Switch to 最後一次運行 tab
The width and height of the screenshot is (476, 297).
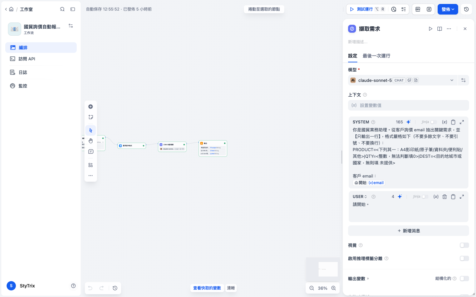pyautogui.click(x=376, y=56)
